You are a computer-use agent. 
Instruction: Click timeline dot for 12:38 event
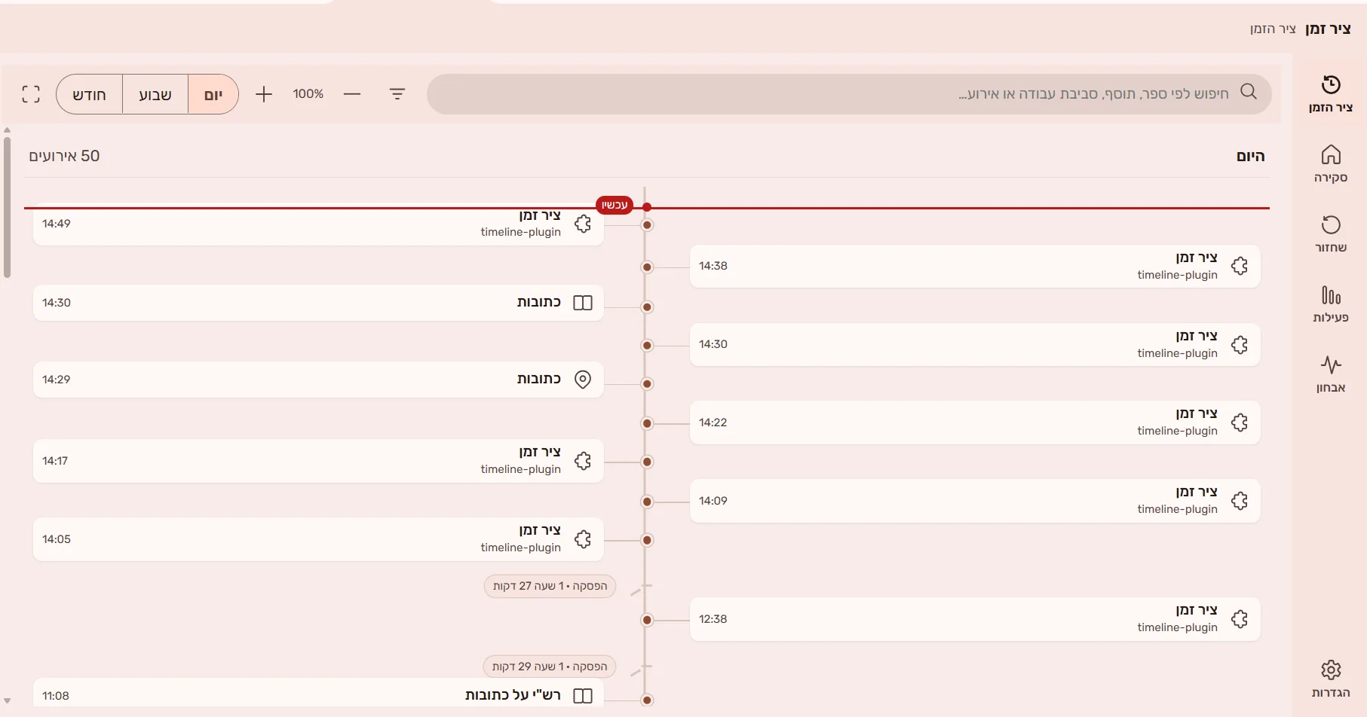click(647, 620)
